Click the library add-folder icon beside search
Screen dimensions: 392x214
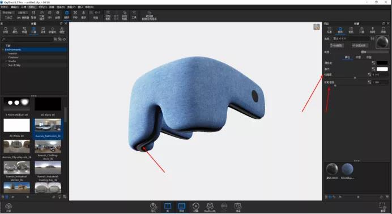point(56,39)
